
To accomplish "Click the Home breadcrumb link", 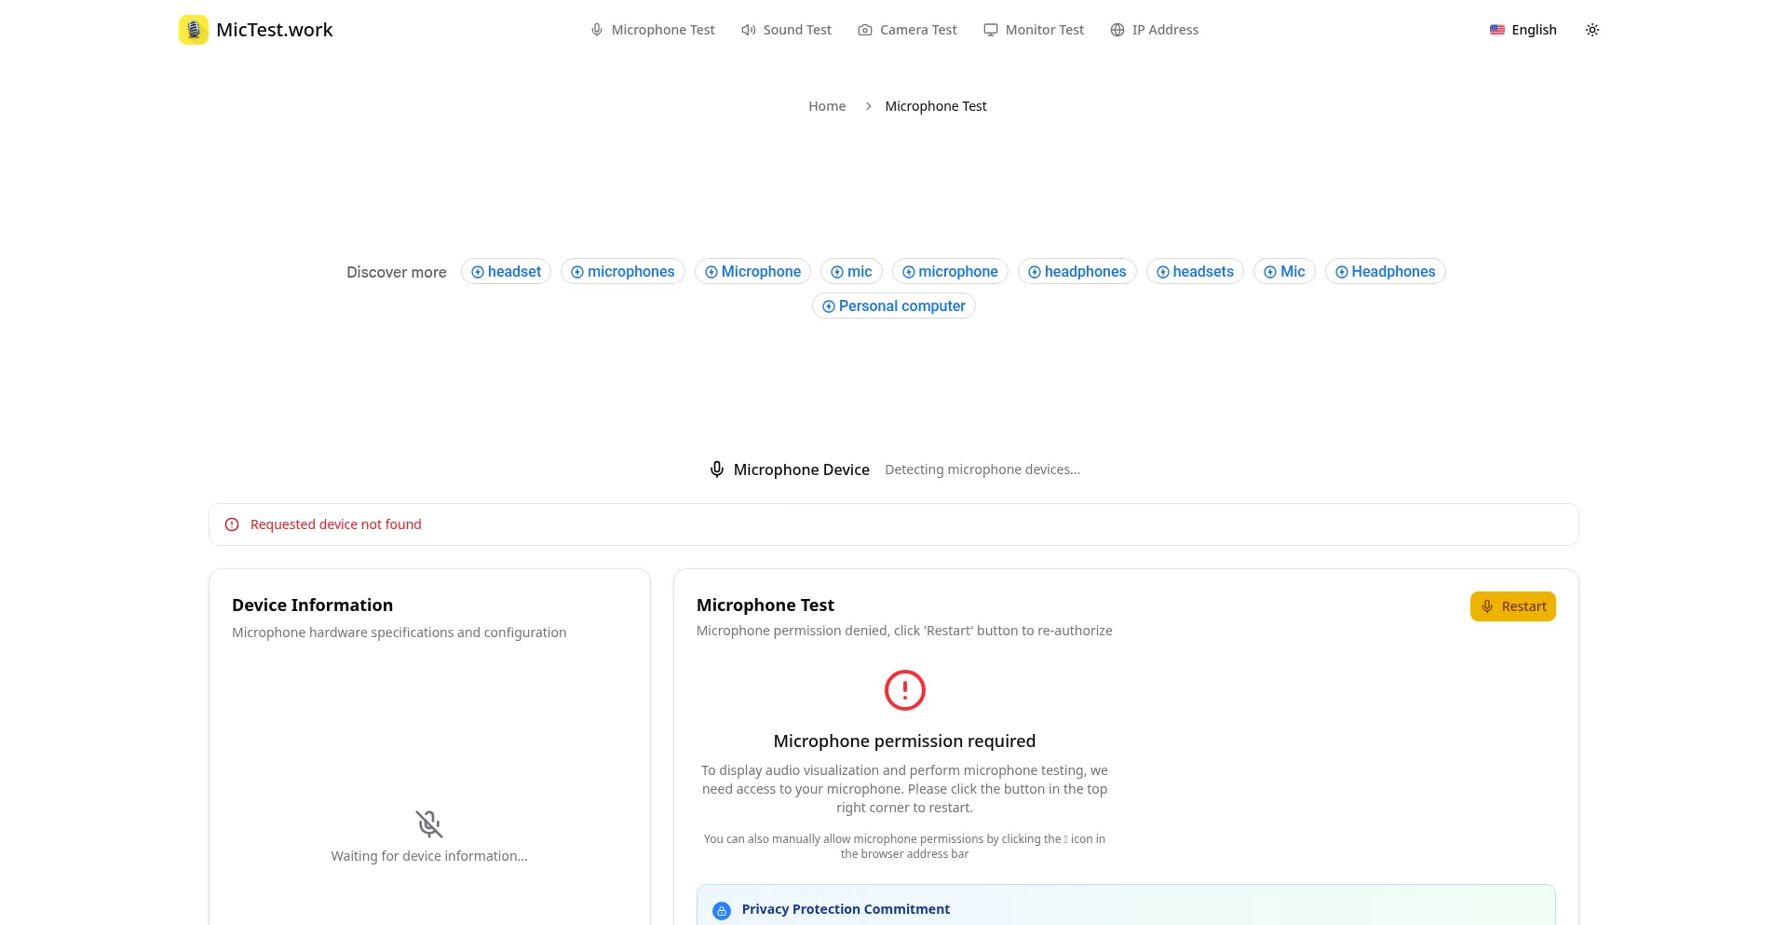I will (827, 106).
